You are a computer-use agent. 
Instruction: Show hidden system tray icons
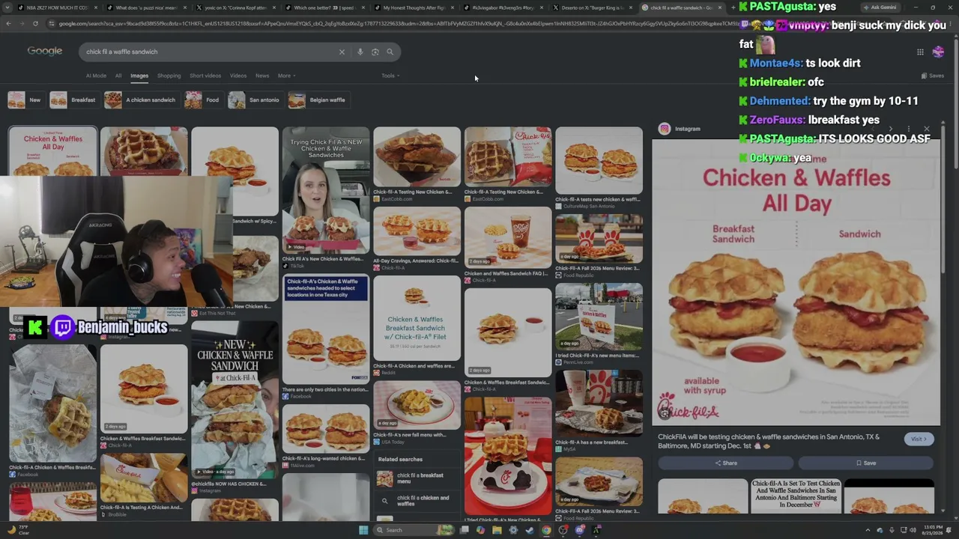coord(868,530)
